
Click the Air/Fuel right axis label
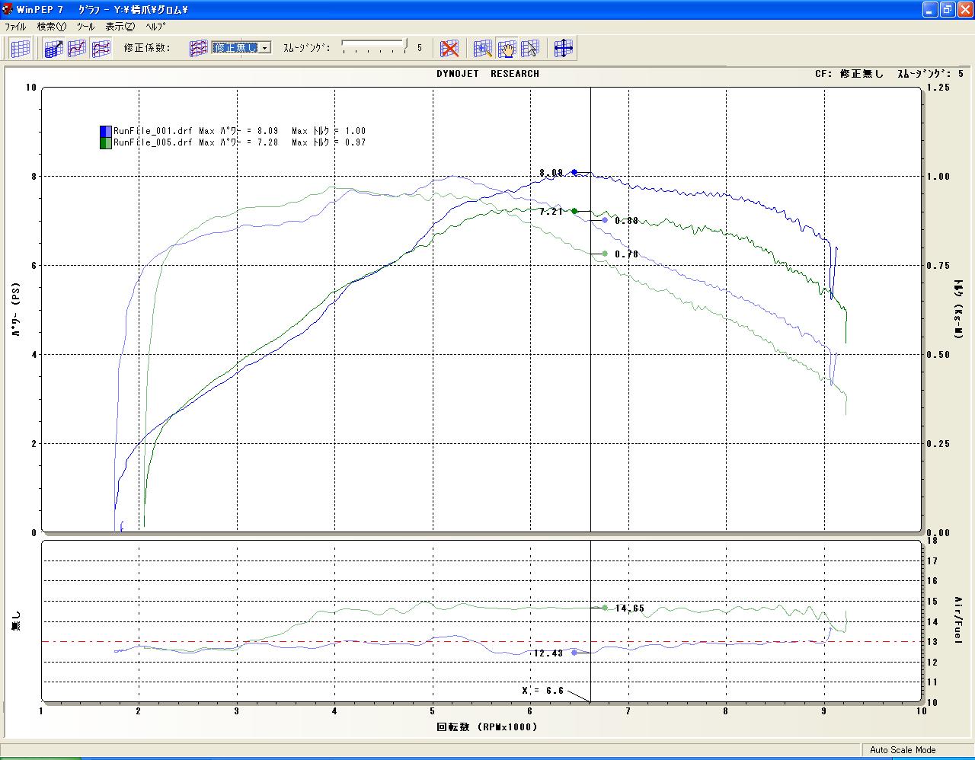(x=958, y=621)
